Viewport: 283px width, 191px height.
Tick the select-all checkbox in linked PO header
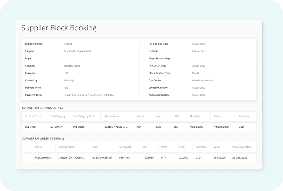tap(27, 147)
